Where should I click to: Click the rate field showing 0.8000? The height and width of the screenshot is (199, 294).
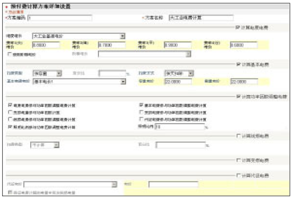pos(46,45)
